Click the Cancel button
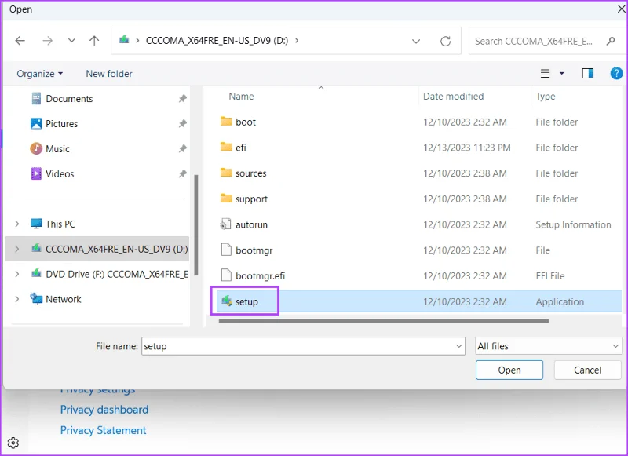Viewport: 628px width, 456px height. pyautogui.click(x=587, y=370)
